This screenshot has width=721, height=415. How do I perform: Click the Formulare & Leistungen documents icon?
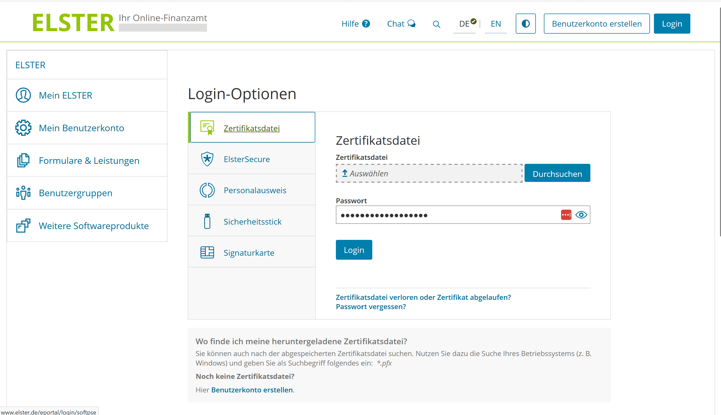[x=23, y=161]
